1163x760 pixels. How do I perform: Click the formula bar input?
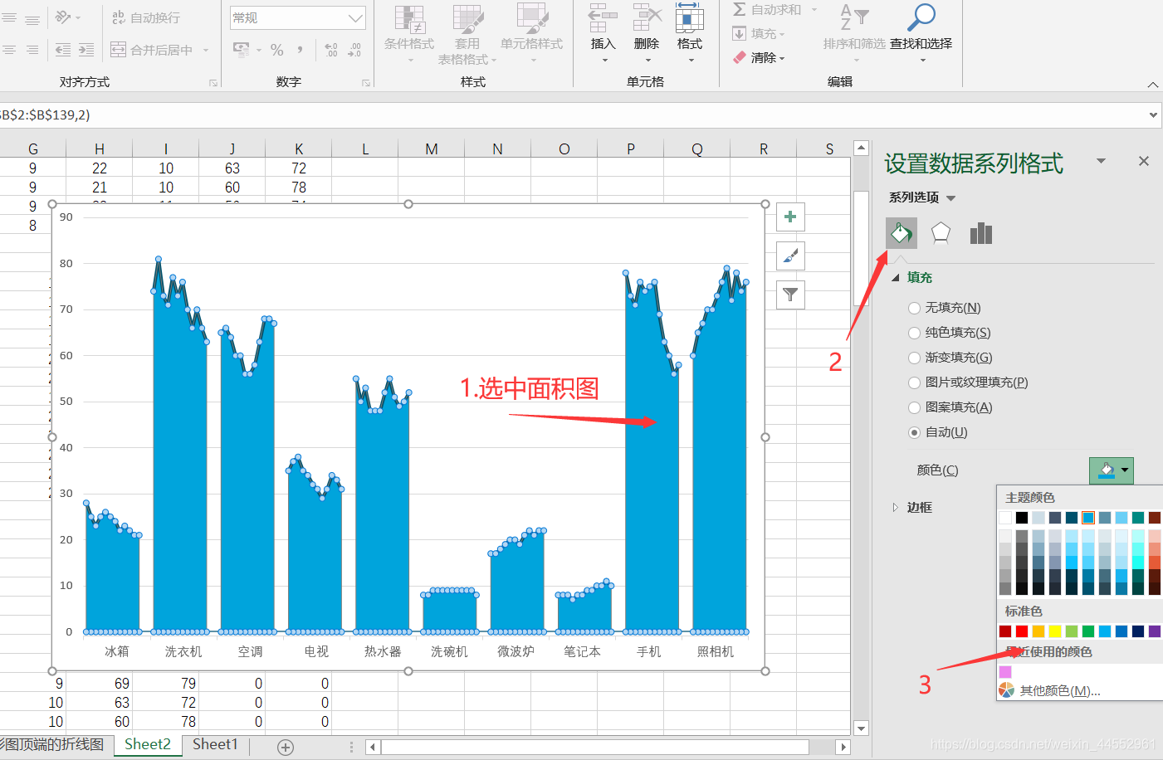pyautogui.click(x=573, y=114)
